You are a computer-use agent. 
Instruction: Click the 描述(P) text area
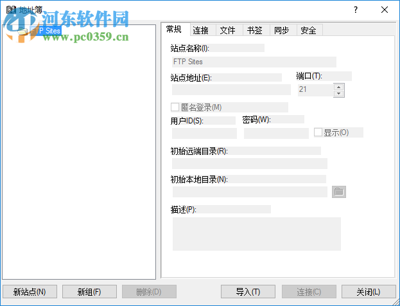point(257,234)
